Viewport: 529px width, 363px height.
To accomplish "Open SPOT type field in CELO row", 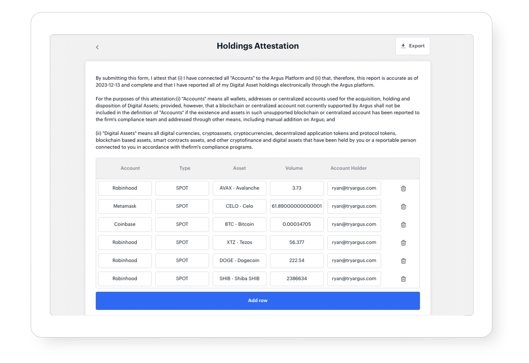I will pyautogui.click(x=182, y=206).
